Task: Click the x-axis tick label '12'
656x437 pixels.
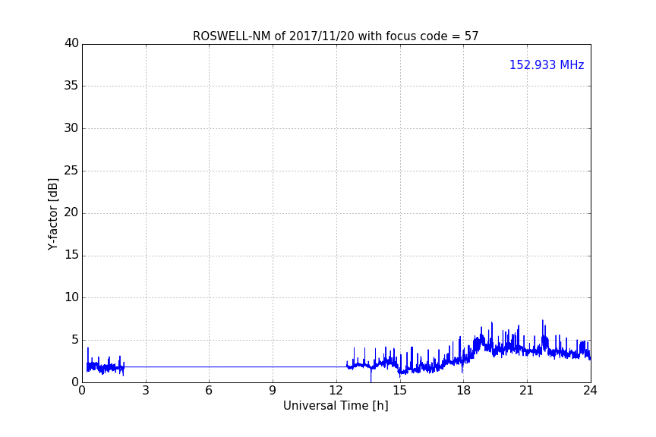Action: [x=336, y=391]
